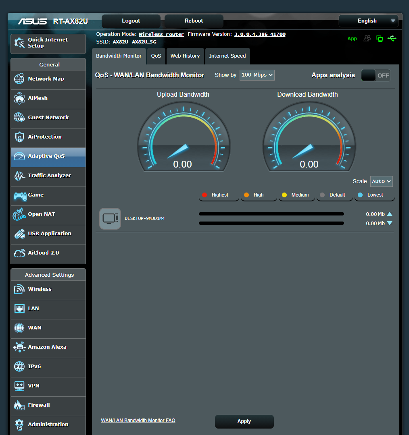This screenshot has width=409, height=435.
Task: Click the Guest Network icon
Action: point(19,117)
